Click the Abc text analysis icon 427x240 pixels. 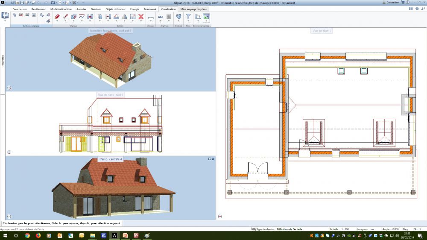[x=161, y=17]
